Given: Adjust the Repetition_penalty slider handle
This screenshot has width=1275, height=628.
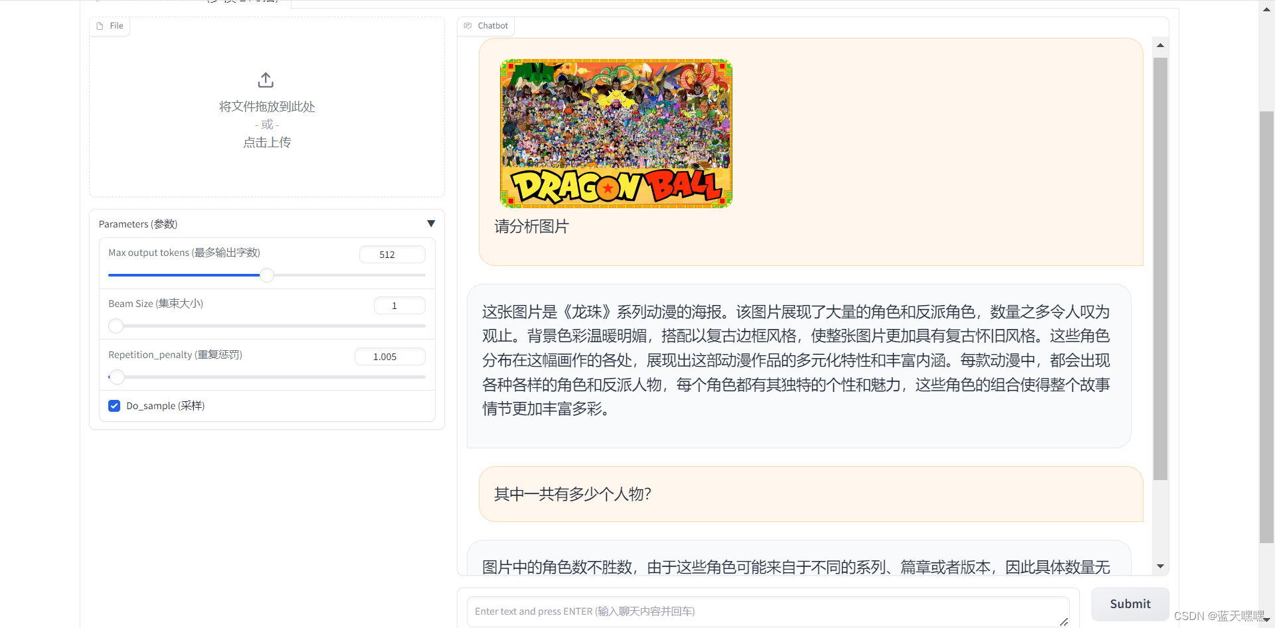Looking at the screenshot, I should (117, 377).
